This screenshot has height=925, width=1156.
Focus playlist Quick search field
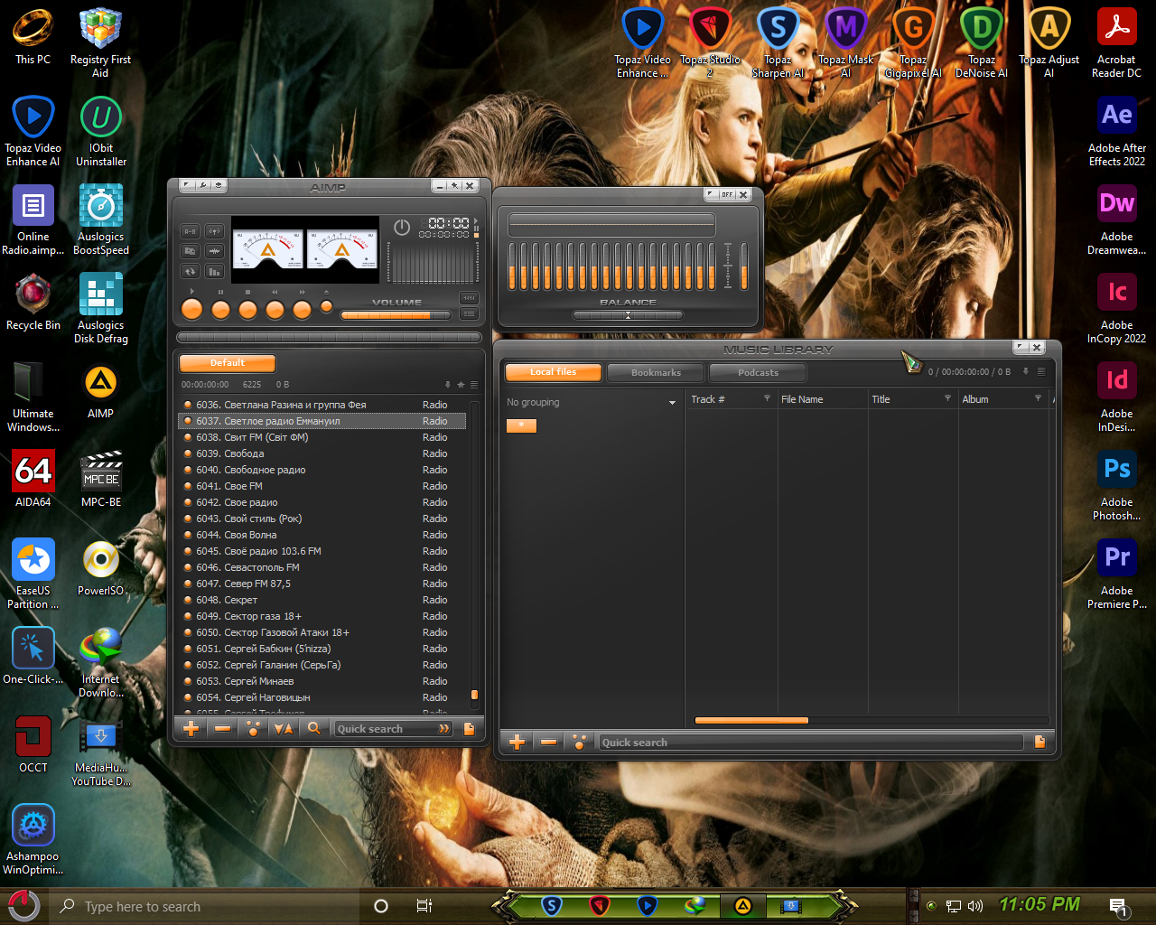(x=394, y=729)
